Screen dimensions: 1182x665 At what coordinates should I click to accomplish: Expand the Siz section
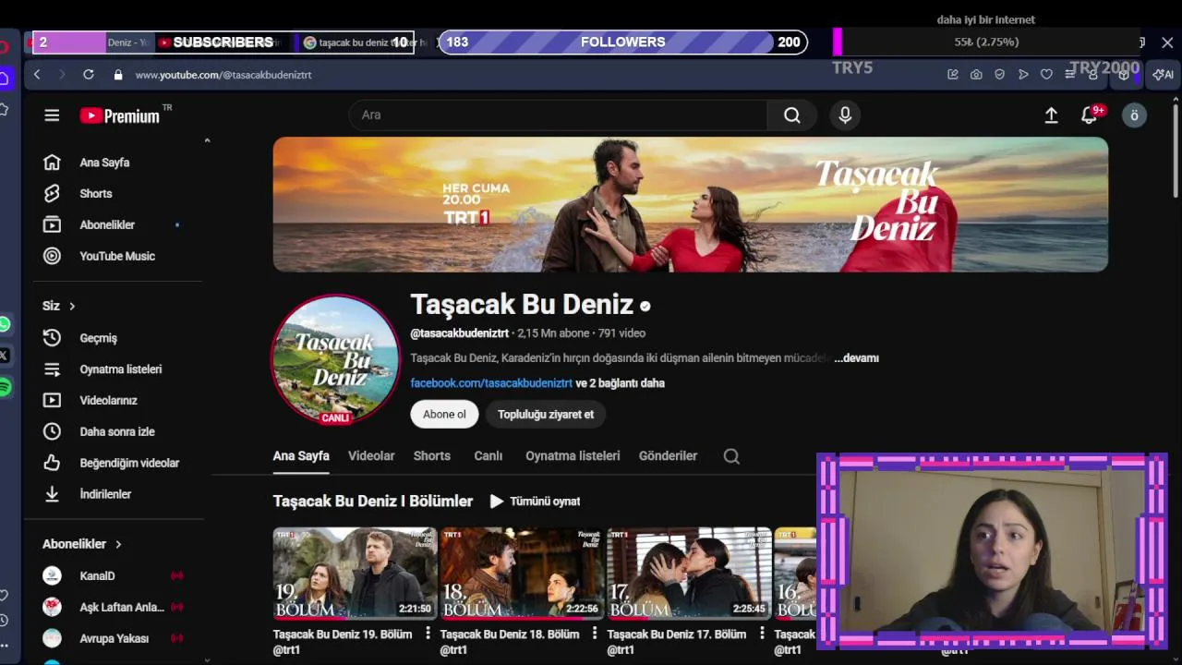(59, 306)
